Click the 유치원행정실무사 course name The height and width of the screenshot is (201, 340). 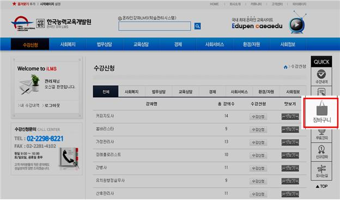click(x=110, y=180)
